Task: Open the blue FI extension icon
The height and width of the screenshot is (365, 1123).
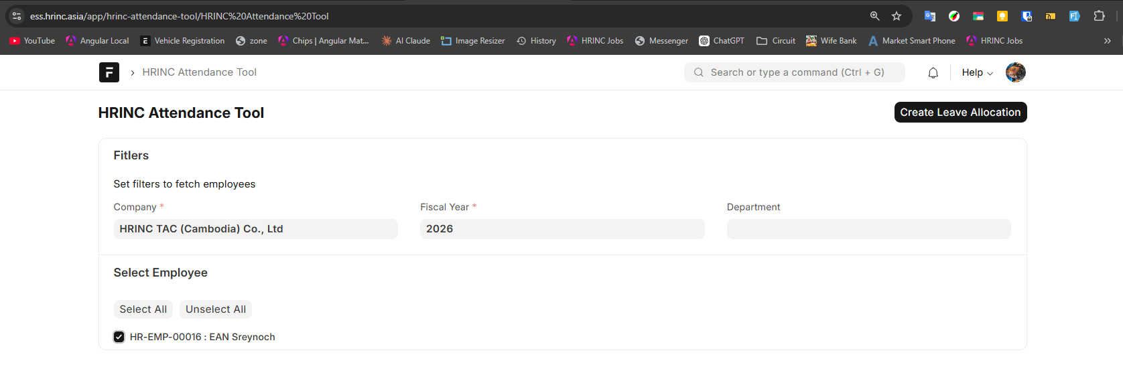Action: [1074, 16]
